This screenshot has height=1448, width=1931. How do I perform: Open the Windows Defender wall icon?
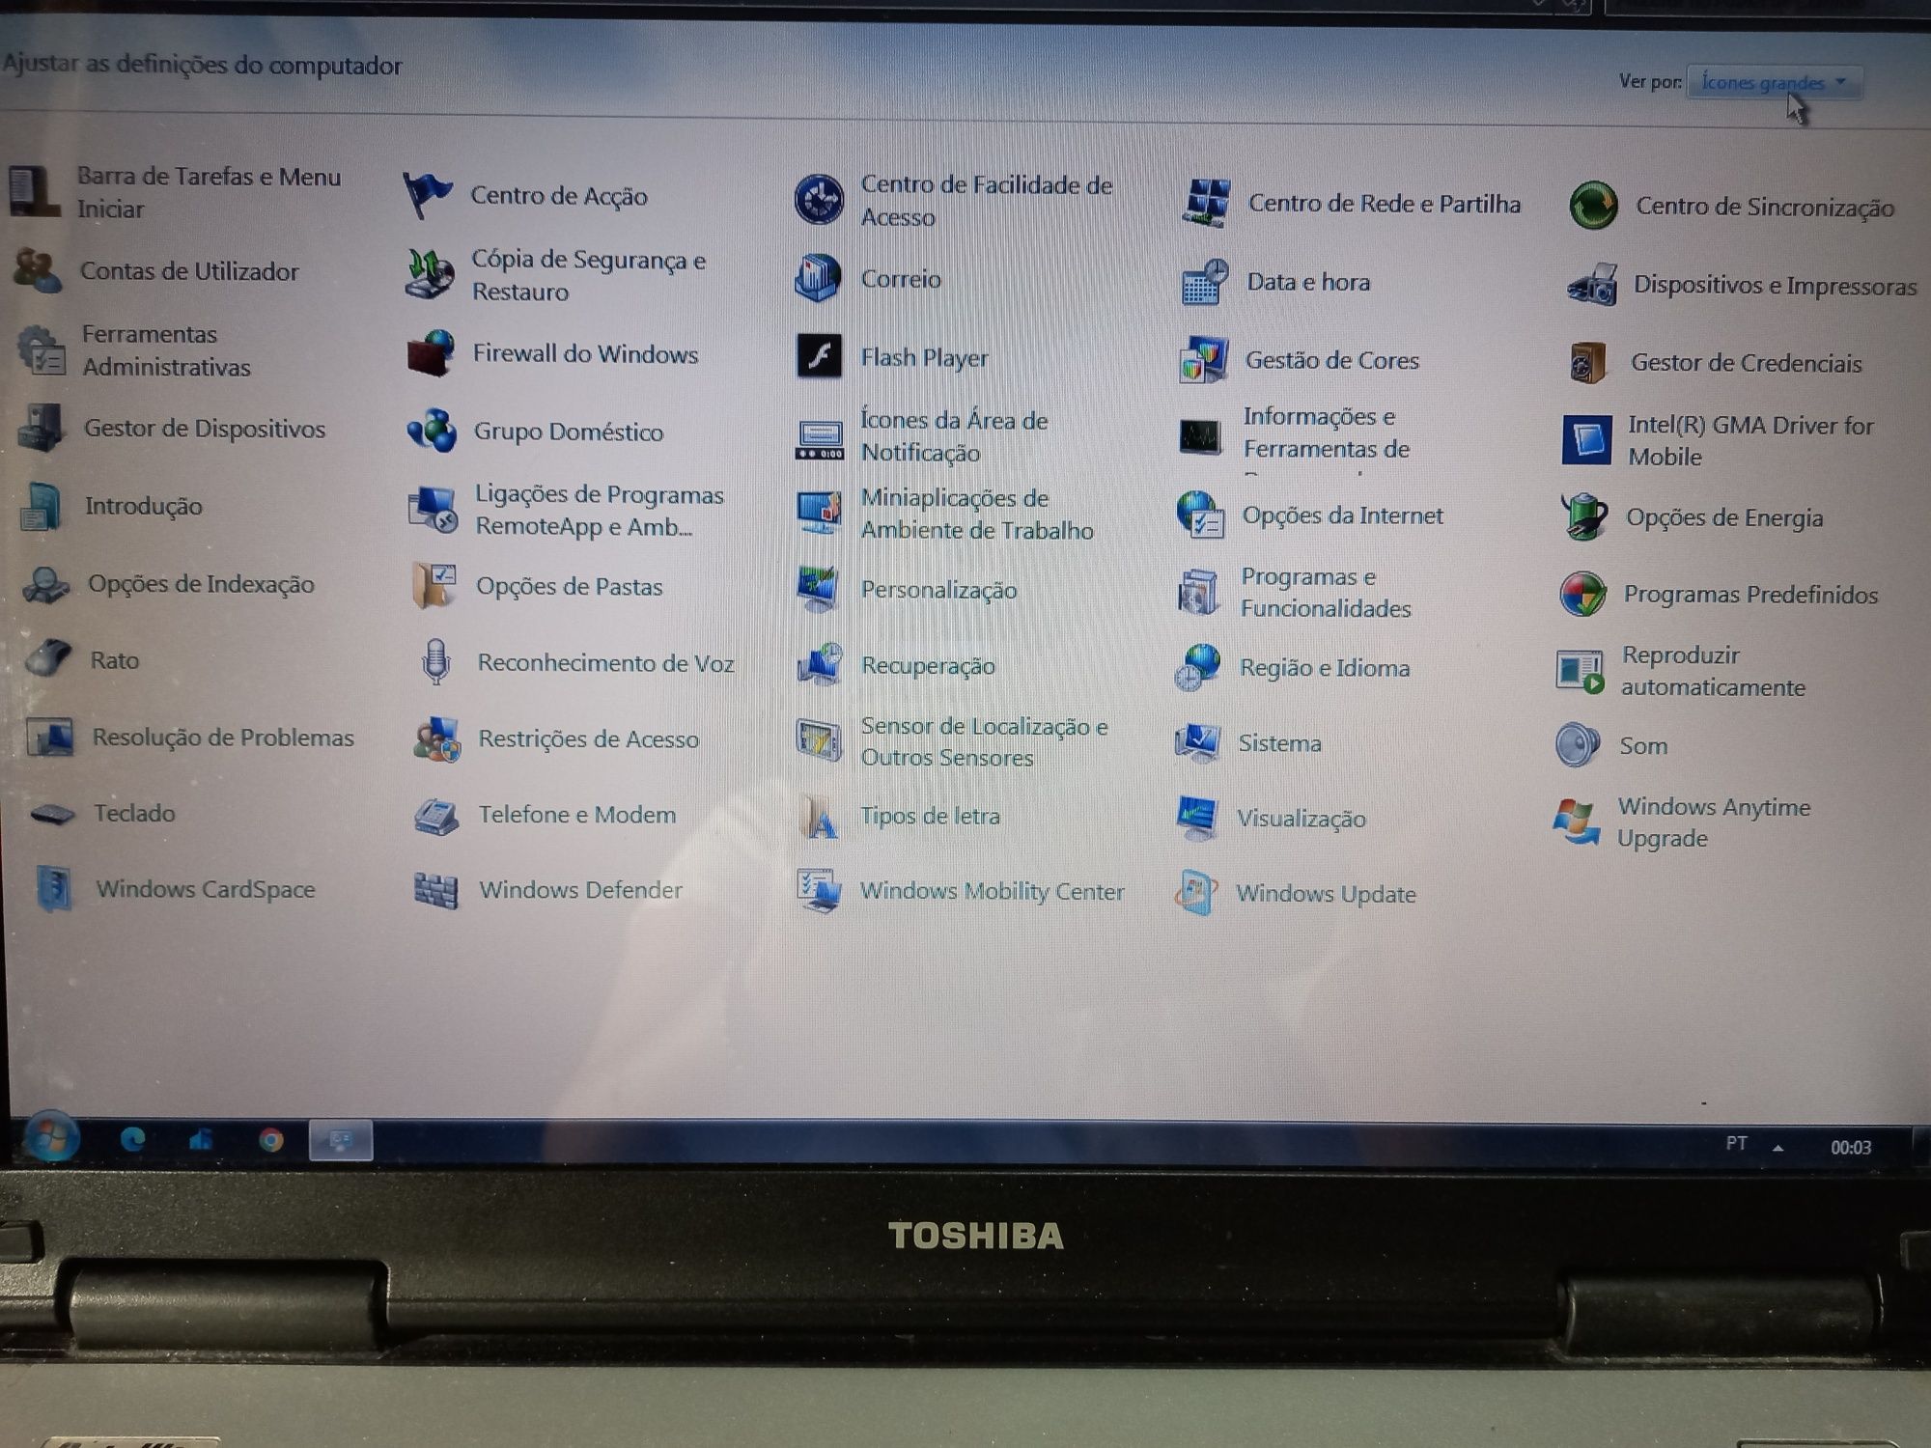point(435,890)
